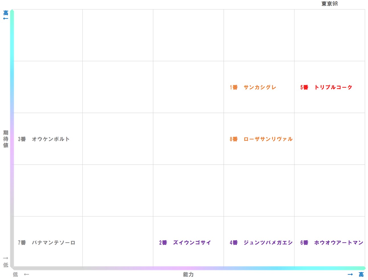This screenshot has width=368, height=280.
Task: Click the 期待値 vertical axis title
Action: tap(6, 139)
